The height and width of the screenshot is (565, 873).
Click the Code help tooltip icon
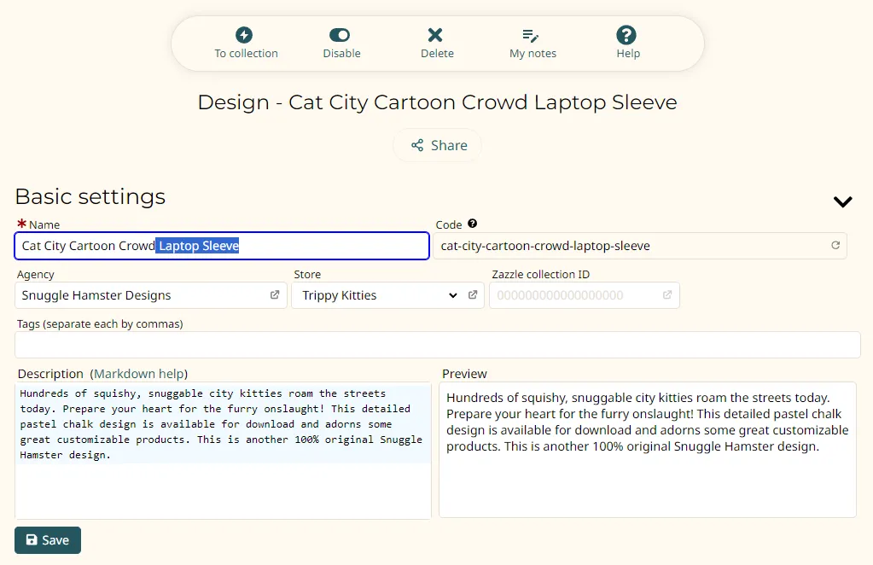pyautogui.click(x=473, y=224)
